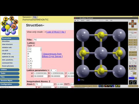The width and height of the screenshot is (139, 104).
Task: Click the left arrow in XCrySDen navigation pad
Action: [x=130, y=24]
